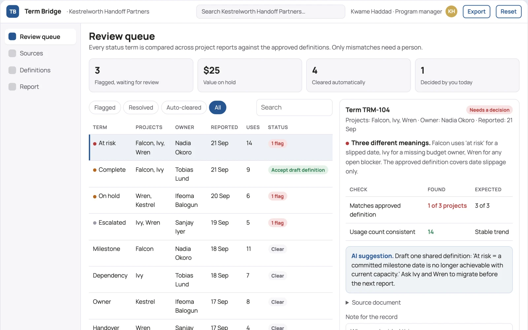Click the Needs a decision badge

pos(489,110)
